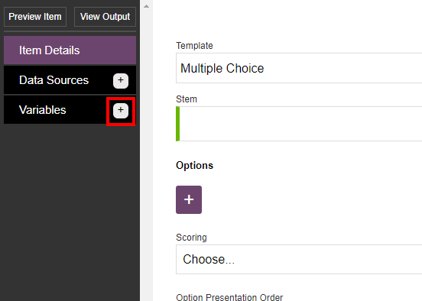Add a new data source with the plus icon

(x=121, y=81)
